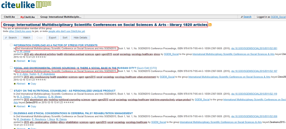Click the Export button

pyautogui.click(x=53, y=38)
